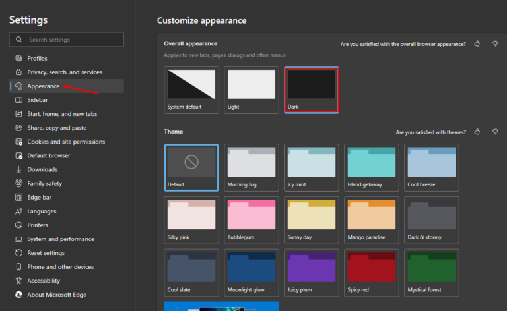Click the Family safety icon
507x311 pixels.
click(x=18, y=183)
